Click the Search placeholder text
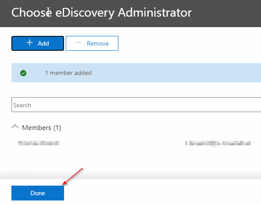Screen dimensions: 261x204 pos(22,105)
